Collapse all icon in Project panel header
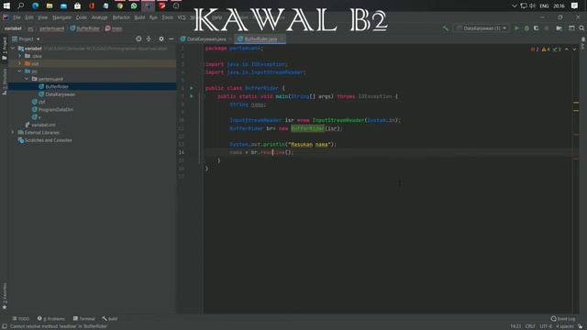The image size is (587, 330). [149, 38]
